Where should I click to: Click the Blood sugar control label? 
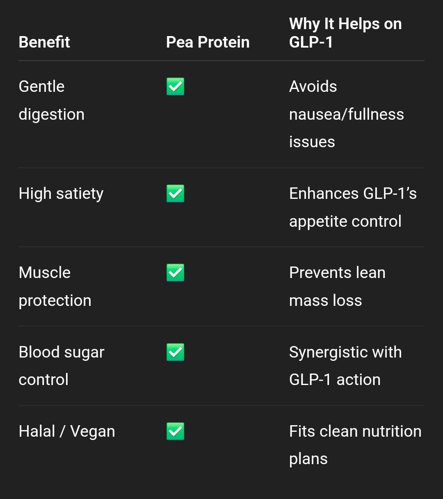62,366
